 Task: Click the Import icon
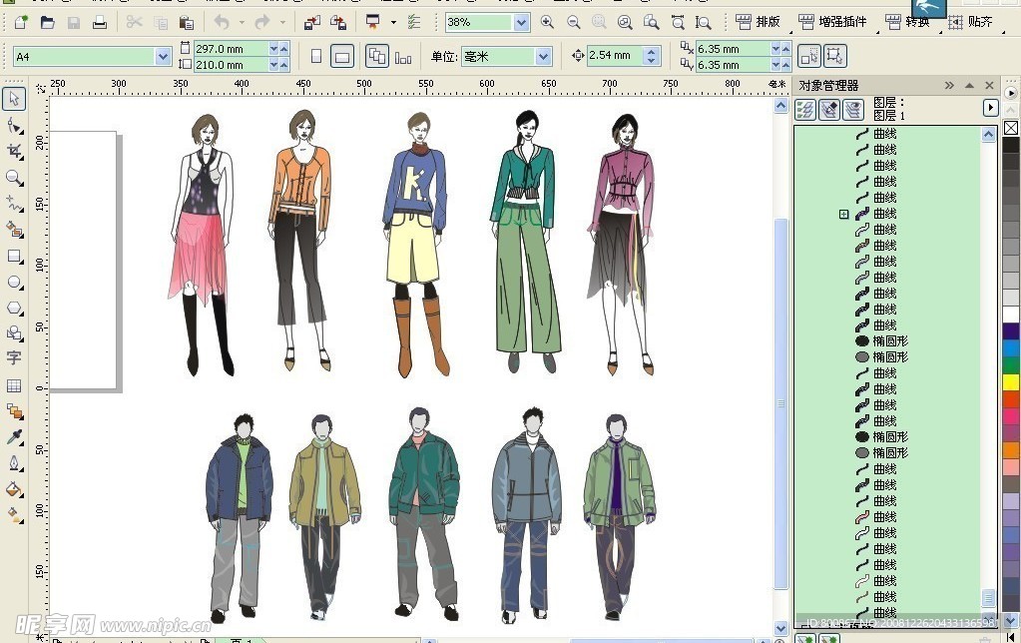312,23
